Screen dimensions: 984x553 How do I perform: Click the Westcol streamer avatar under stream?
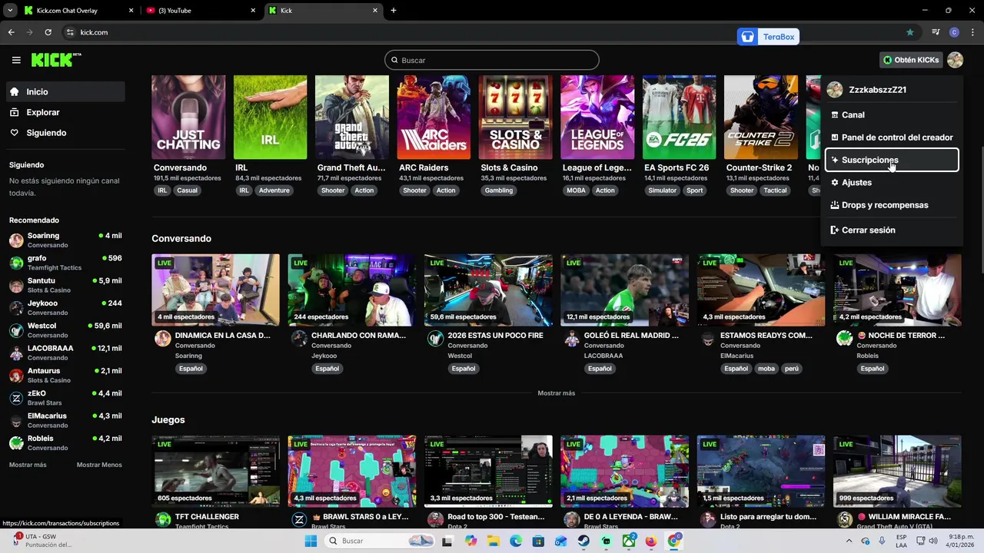coord(436,339)
